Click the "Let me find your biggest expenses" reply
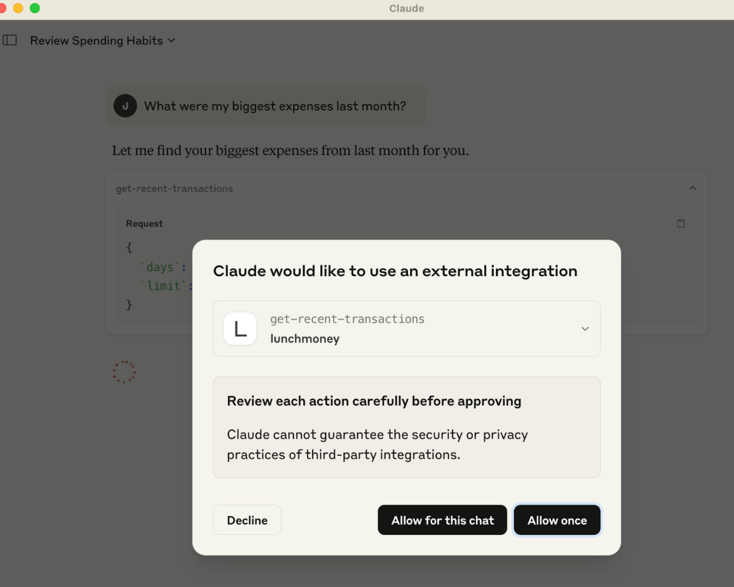Viewport: 734px width, 587px height. click(290, 150)
